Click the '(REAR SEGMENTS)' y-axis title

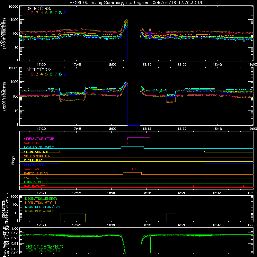(x=4, y=96)
